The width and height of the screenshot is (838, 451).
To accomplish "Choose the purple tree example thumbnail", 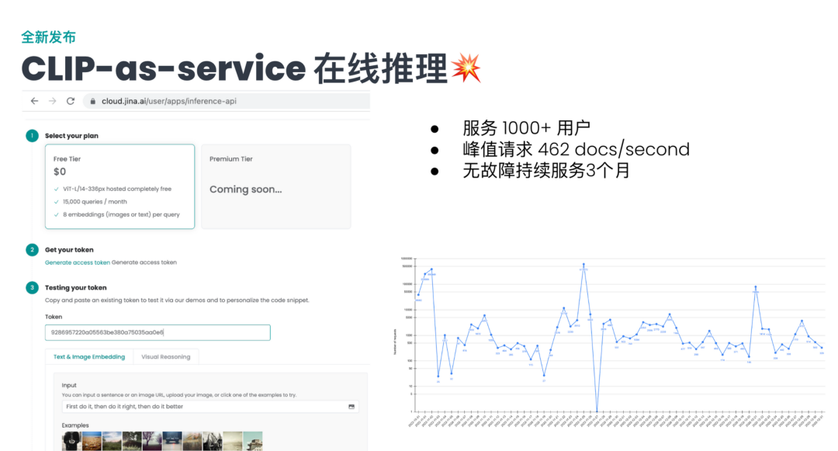I will (152, 442).
